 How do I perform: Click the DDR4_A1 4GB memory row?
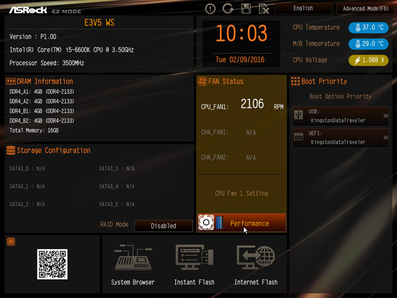coord(42,91)
